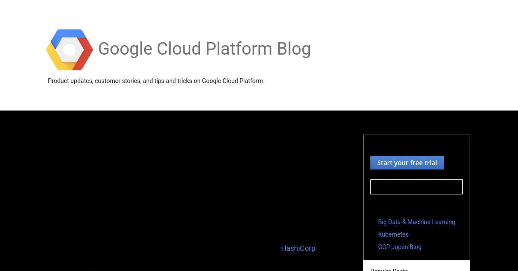This screenshot has width=518, height=271.
Task: Click the Start your free trial button
Action: [x=407, y=163]
